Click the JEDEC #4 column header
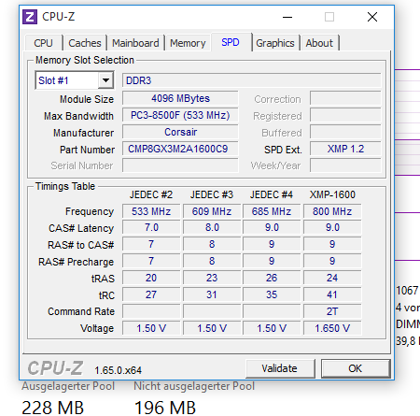Image resolution: width=420 pixels, height=416 pixels. tap(272, 194)
